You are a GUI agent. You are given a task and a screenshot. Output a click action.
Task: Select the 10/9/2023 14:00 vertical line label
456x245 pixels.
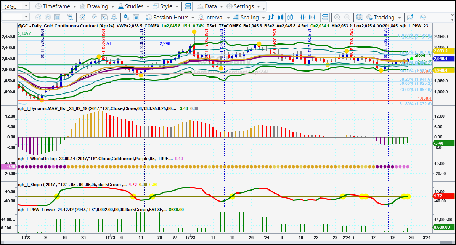(42, 43)
